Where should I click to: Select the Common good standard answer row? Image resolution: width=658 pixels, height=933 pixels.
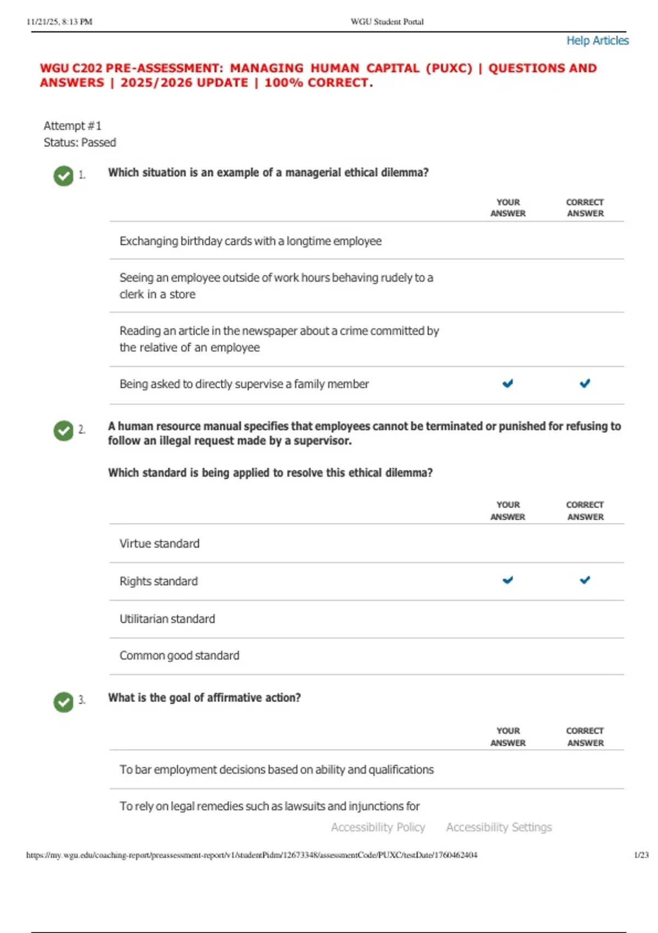(366, 656)
